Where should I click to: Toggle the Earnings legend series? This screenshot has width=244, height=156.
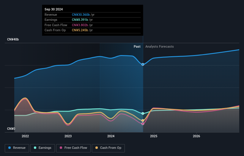pos(42,148)
